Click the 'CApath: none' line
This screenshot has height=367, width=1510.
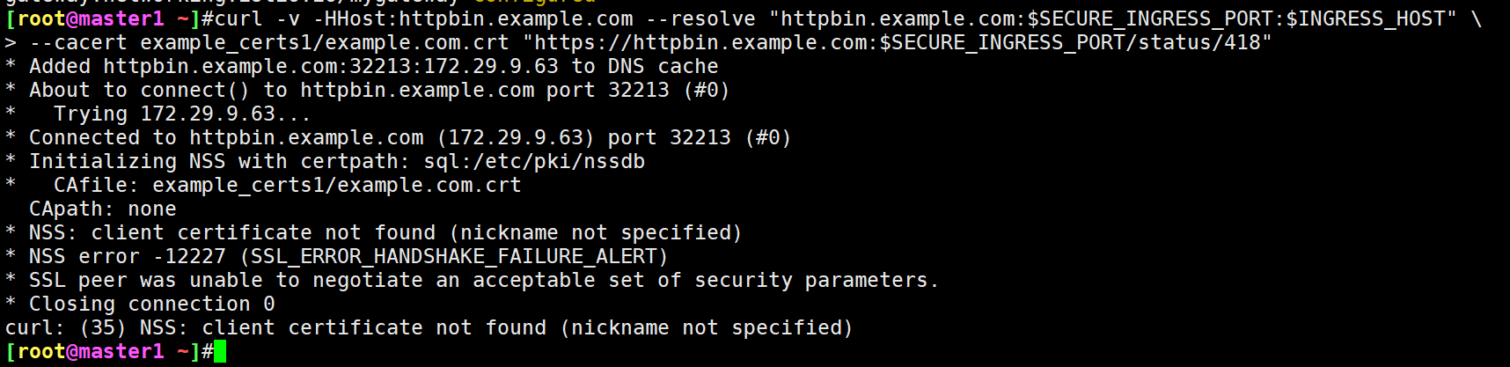(x=103, y=209)
